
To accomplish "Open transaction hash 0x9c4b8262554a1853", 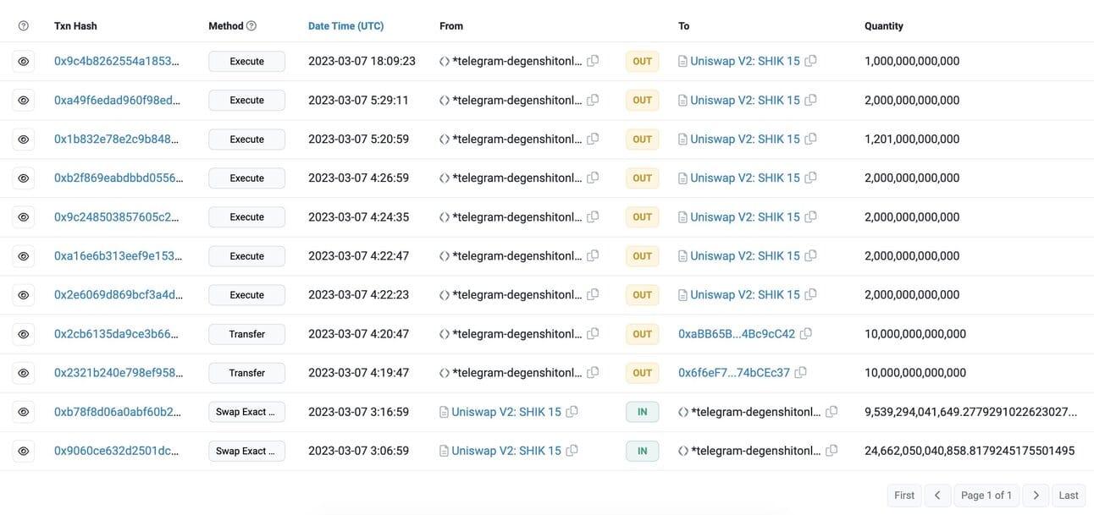I will (118, 61).
